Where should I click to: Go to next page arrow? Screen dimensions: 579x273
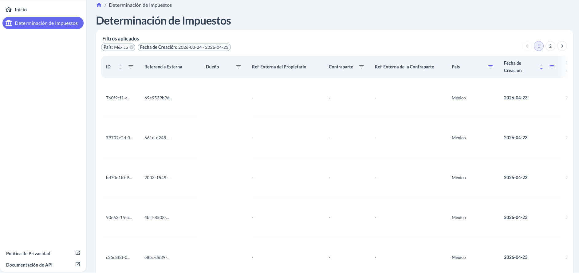562,46
